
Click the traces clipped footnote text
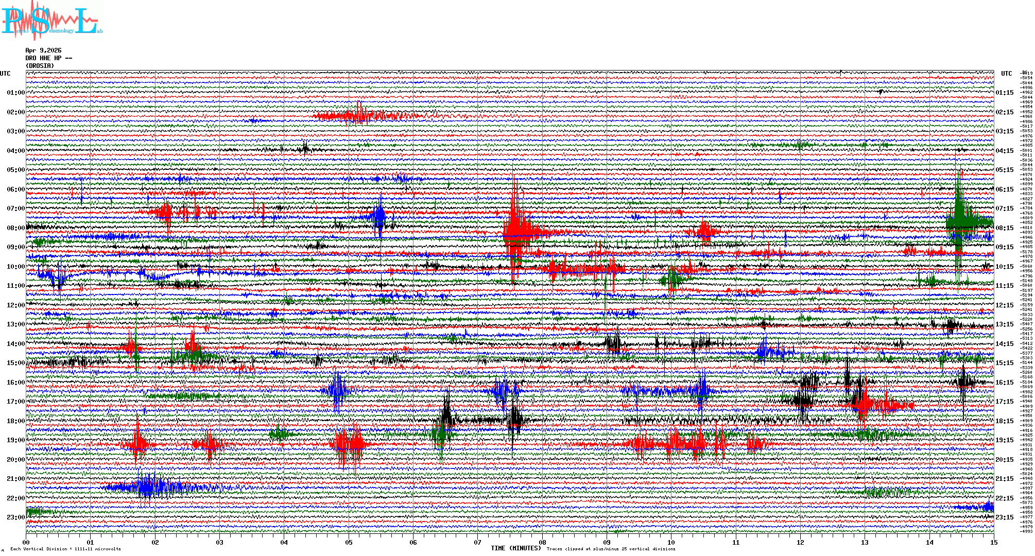tap(611, 549)
